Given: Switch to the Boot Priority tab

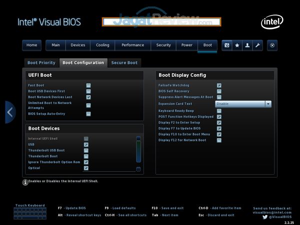Looking at the screenshot, I should [41, 63].
